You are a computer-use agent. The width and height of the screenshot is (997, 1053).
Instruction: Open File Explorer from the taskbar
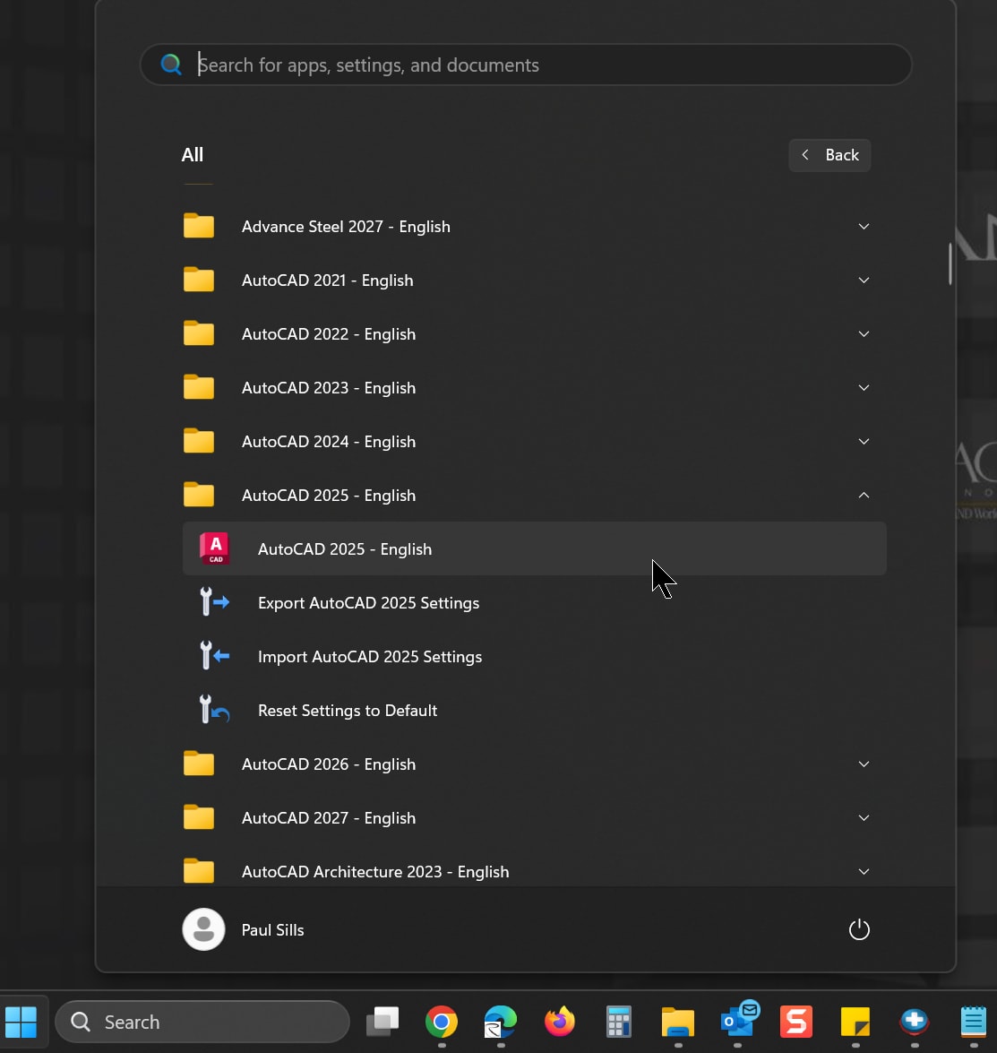click(678, 1022)
